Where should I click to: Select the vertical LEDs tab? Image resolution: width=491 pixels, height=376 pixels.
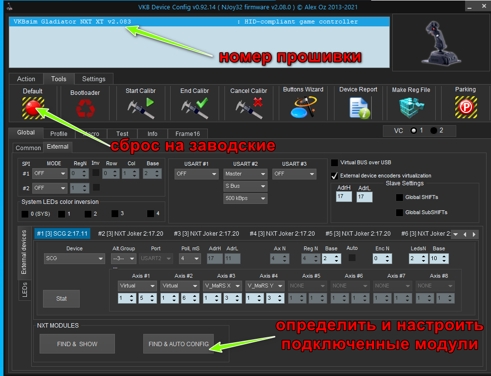click(x=25, y=289)
